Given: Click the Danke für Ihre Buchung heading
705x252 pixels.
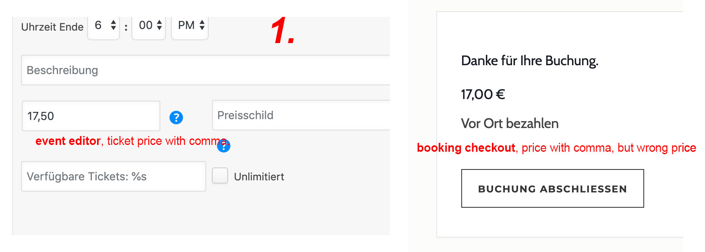Looking at the screenshot, I should click(529, 61).
